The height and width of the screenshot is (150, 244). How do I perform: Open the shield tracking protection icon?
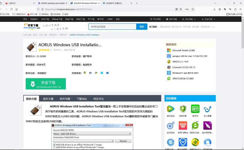38,9
